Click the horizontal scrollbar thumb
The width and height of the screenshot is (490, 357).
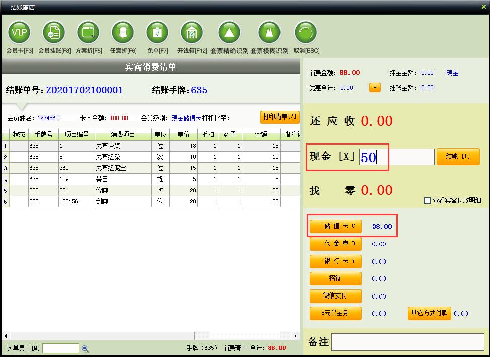pyautogui.click(x=102, y=336)
